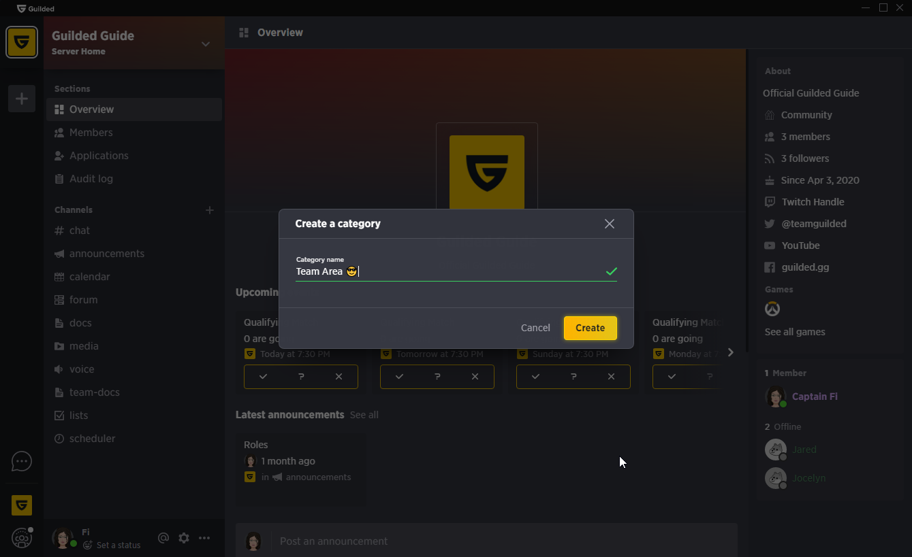The width and height of the screenshot is (912, 557).
Task: Accept the Today at 7:30 PM event checkmark
Action: (x=263, y=377)
